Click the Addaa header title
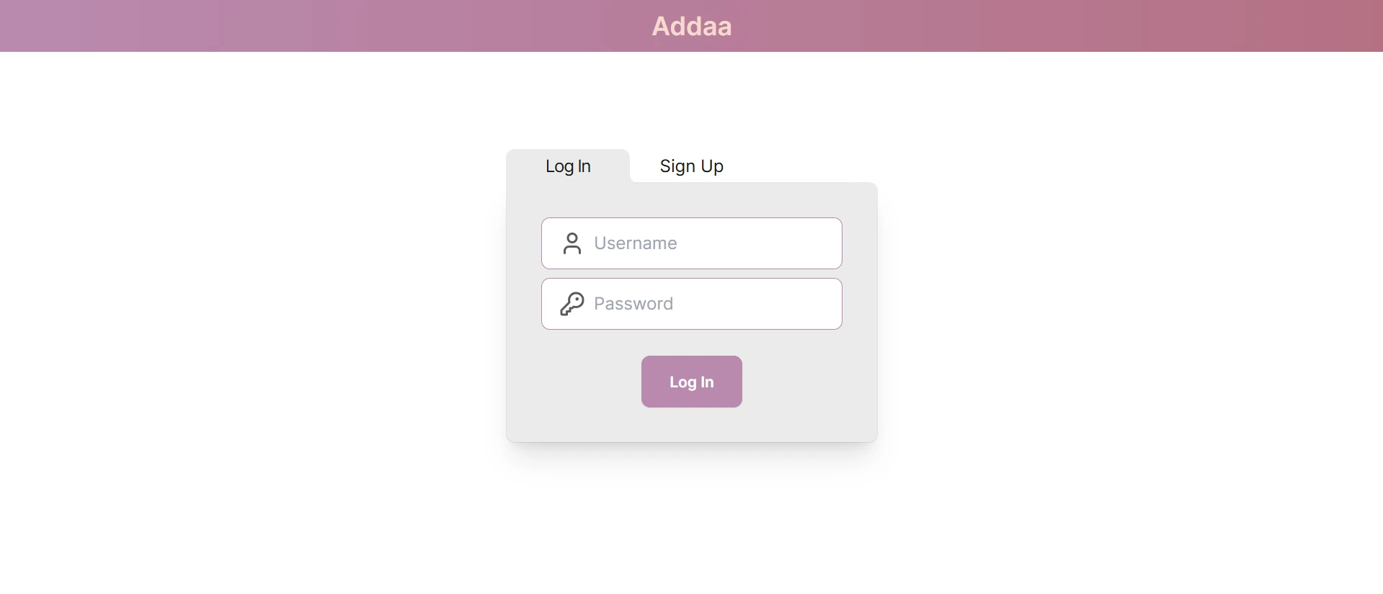 pyautogui.click(x=691, y=26)
